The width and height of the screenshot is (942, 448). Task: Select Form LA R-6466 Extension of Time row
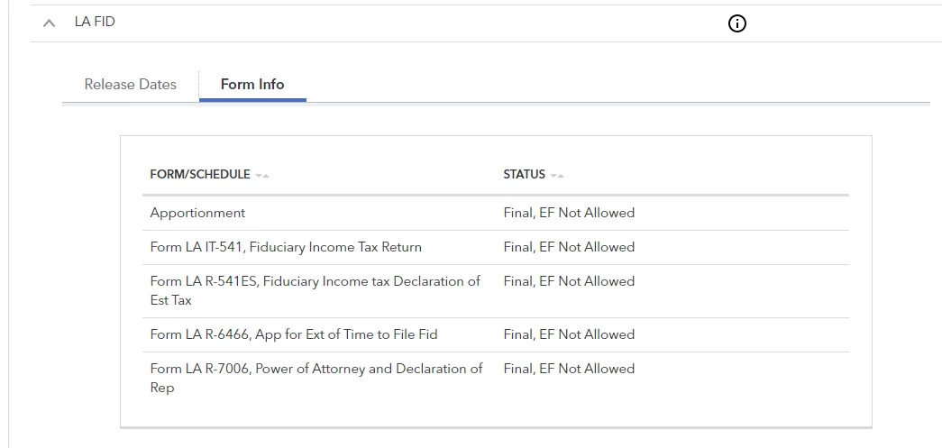[496, 334]
